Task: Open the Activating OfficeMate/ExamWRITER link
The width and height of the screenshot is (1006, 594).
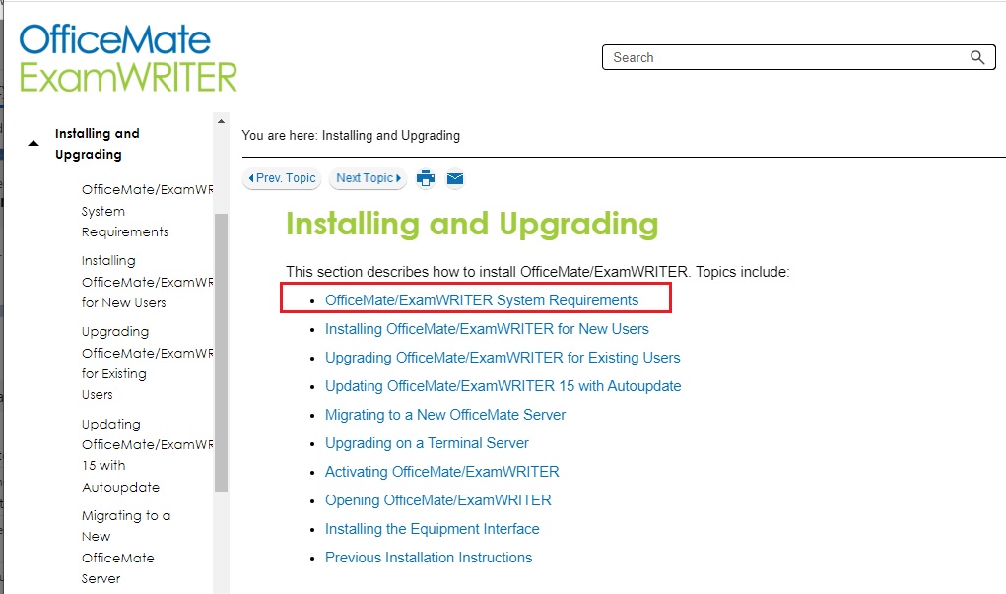Action: coord(441,472)
